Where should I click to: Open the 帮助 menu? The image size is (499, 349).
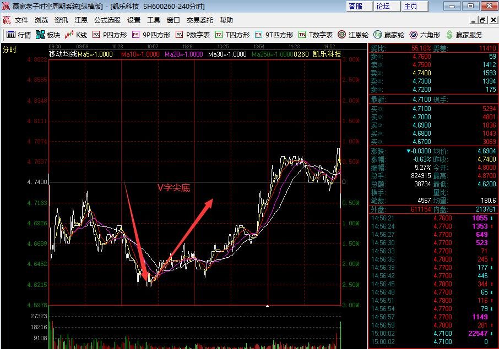click(x=226, y=20)
